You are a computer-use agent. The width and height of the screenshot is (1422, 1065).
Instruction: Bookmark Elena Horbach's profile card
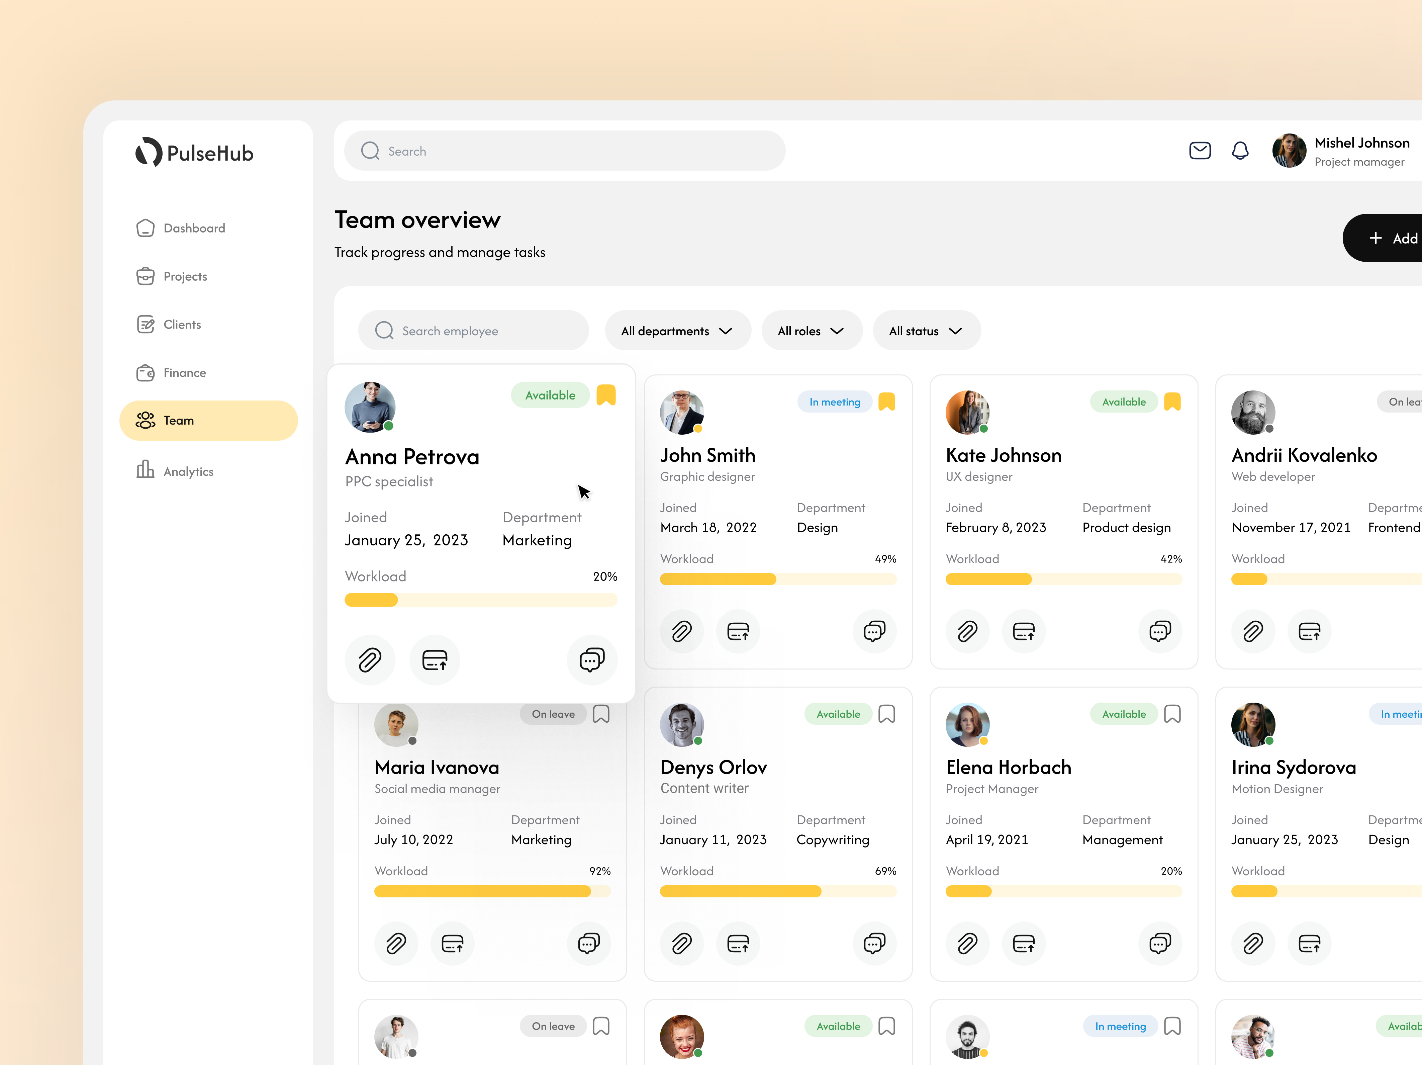pyautogui.click(x=1172, y=714)
